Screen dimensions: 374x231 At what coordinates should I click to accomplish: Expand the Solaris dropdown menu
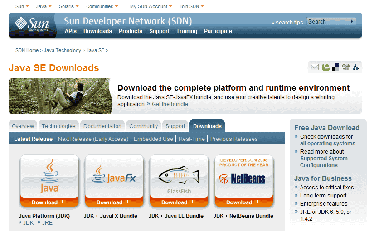(69, 6)
